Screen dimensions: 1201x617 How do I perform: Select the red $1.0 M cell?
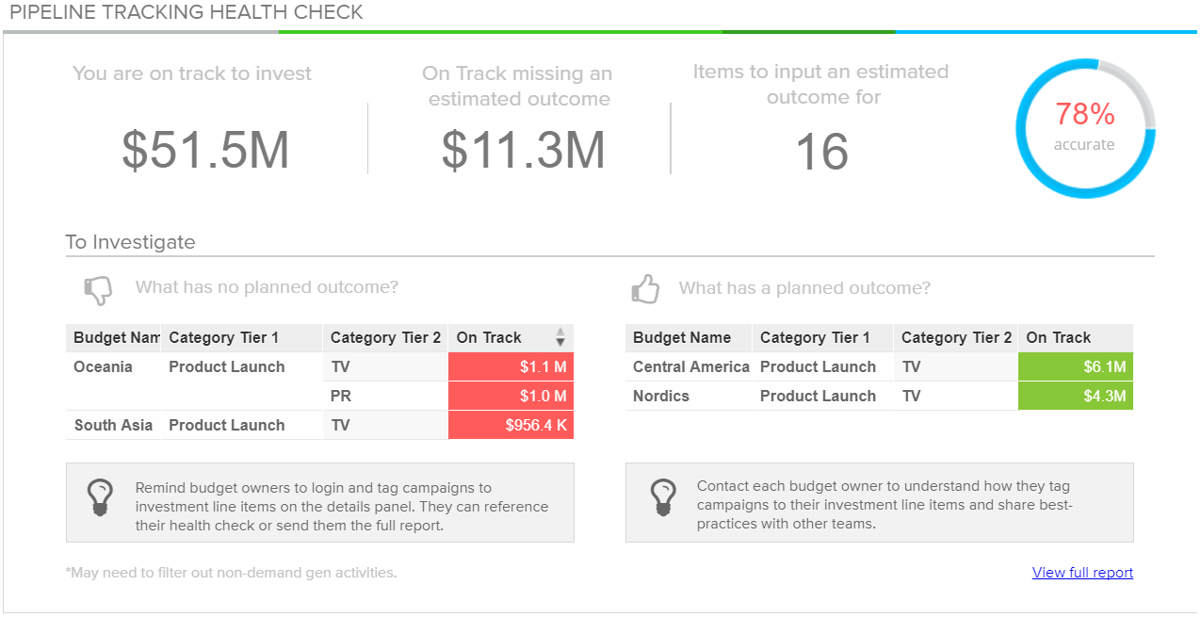pos(511,397)
